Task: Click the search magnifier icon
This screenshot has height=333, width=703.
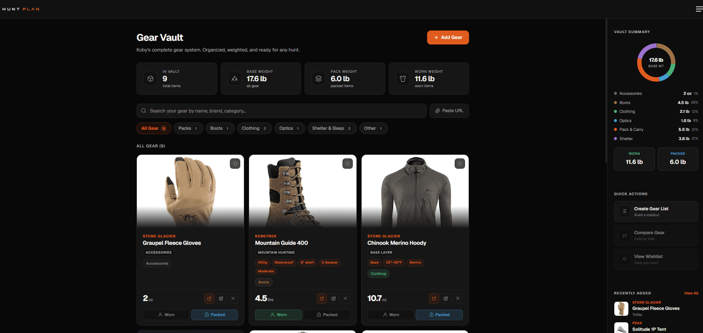Action: click(x=144, y=111)
